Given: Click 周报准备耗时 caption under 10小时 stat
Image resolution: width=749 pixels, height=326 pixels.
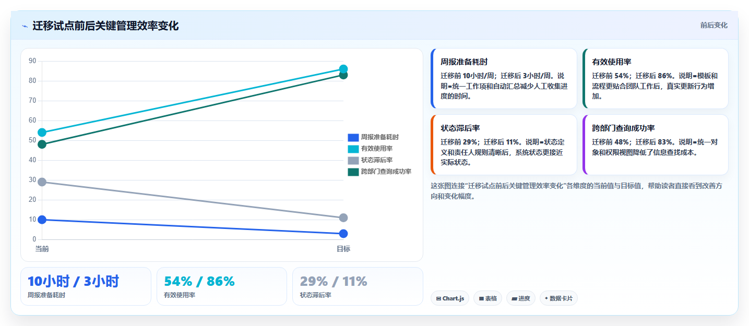Looking at the screenshot, I should (46, 295).
